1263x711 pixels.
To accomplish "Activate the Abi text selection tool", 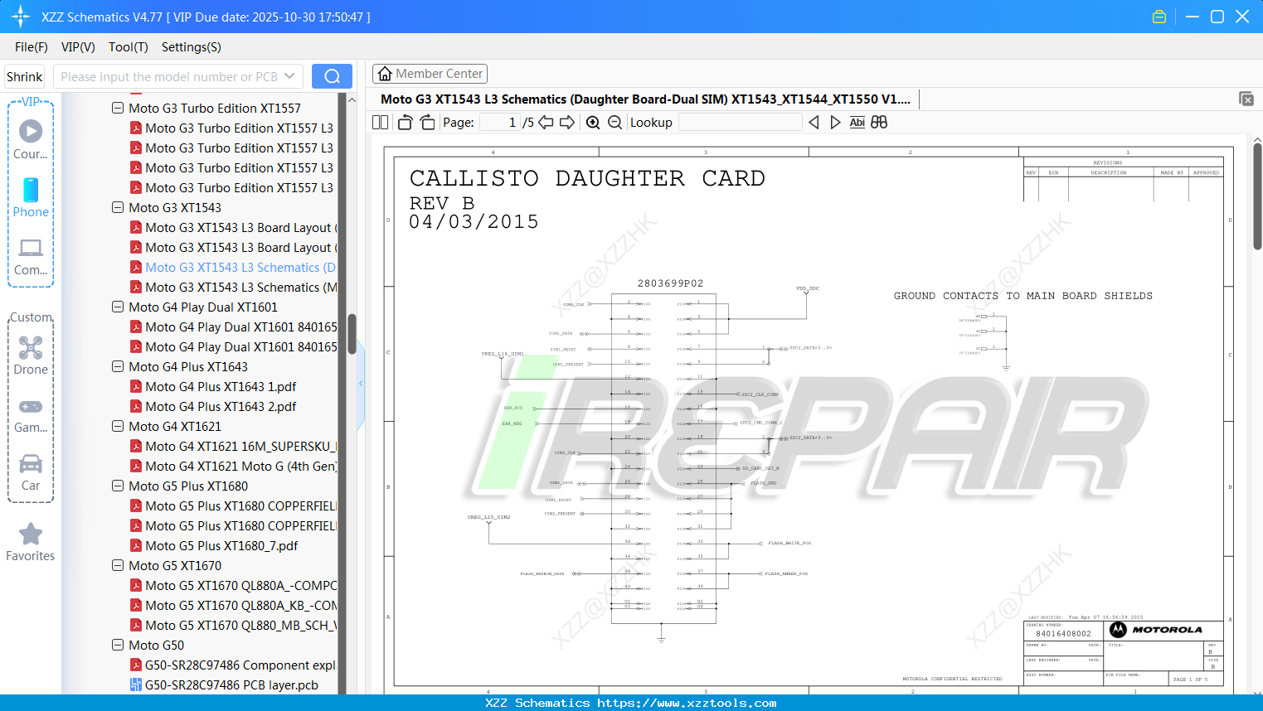I will 857,122.
